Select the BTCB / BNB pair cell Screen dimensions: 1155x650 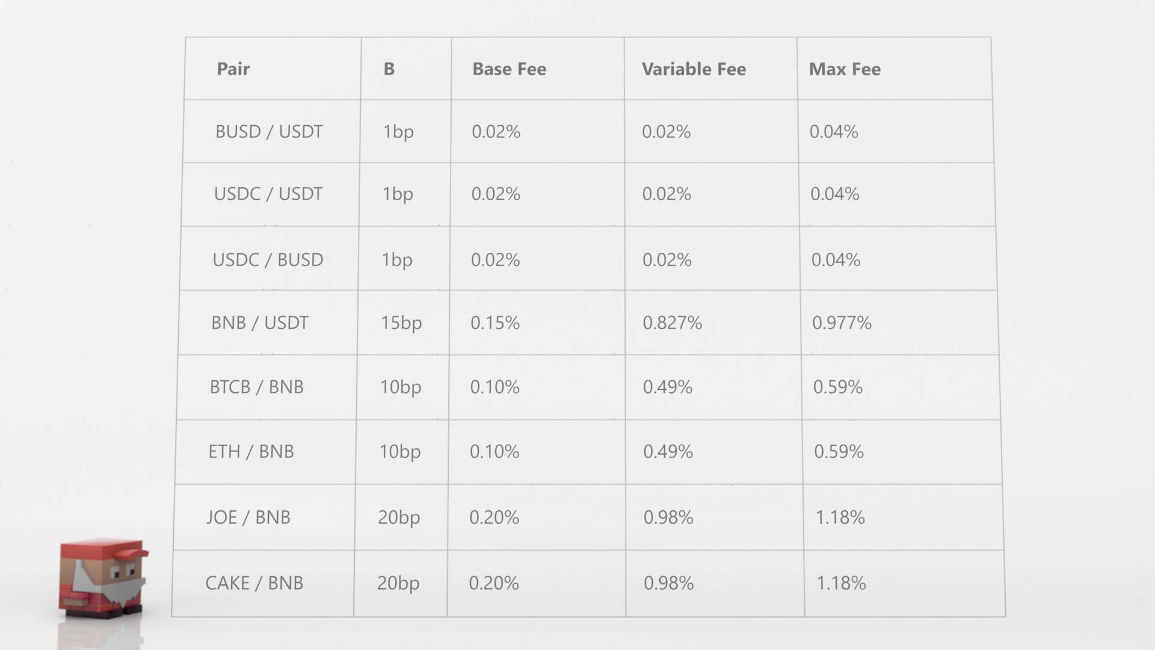tap(257, 387)
